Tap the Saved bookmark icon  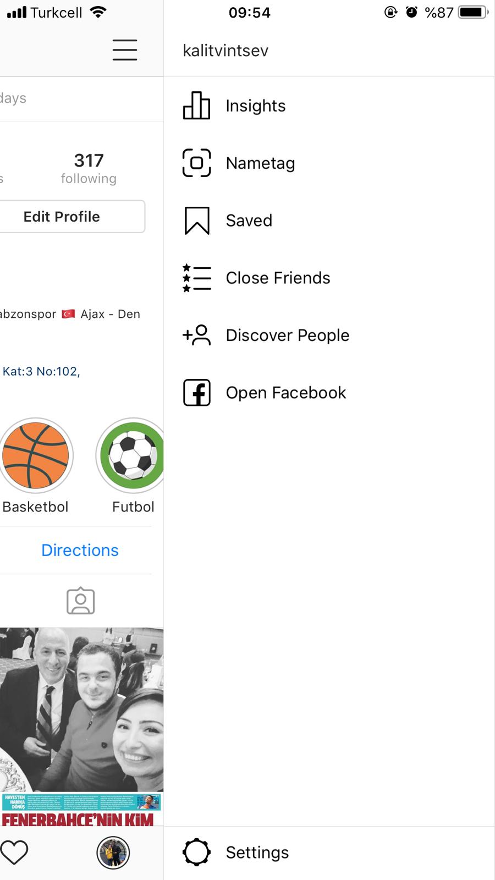click(196, 221)
